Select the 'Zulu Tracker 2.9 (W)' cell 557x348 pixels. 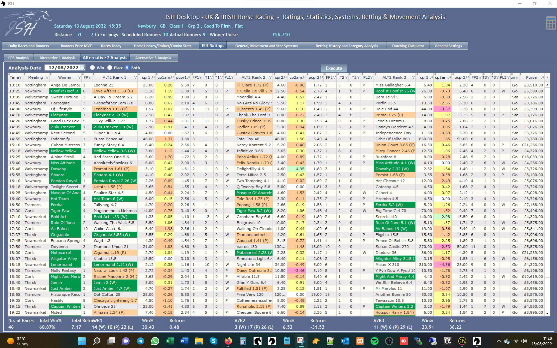[x=115, y=127]
